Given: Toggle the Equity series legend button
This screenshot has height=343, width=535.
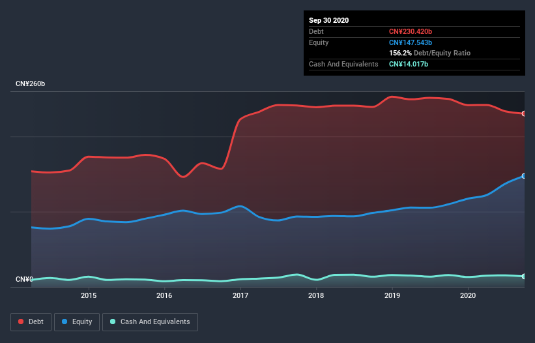Looking at the screenshot, I should (x=77, y=322).
